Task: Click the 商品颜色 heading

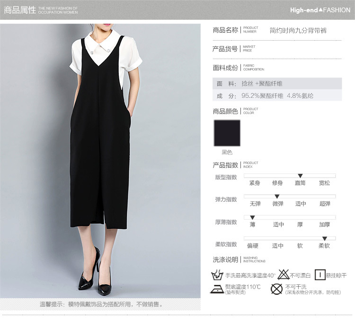Action: (x=225, y=111)
